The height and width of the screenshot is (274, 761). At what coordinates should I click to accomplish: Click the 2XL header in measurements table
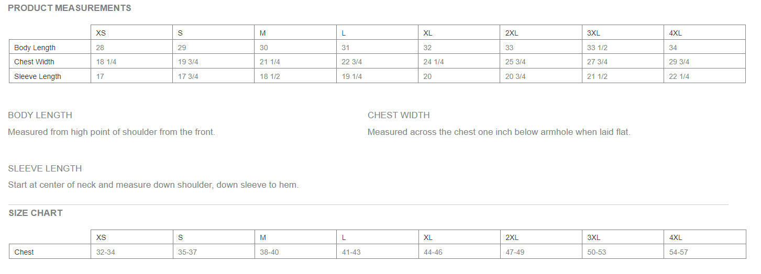[512, 33]
